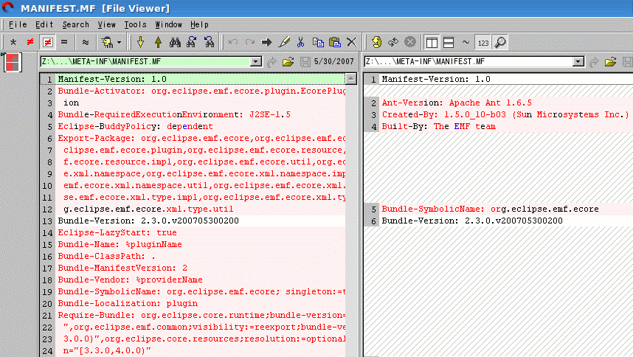Viewport: 633px width, 357px height.
Task: Click the Bundle-Activator line in left pane
Action: (x=201, y=91)
